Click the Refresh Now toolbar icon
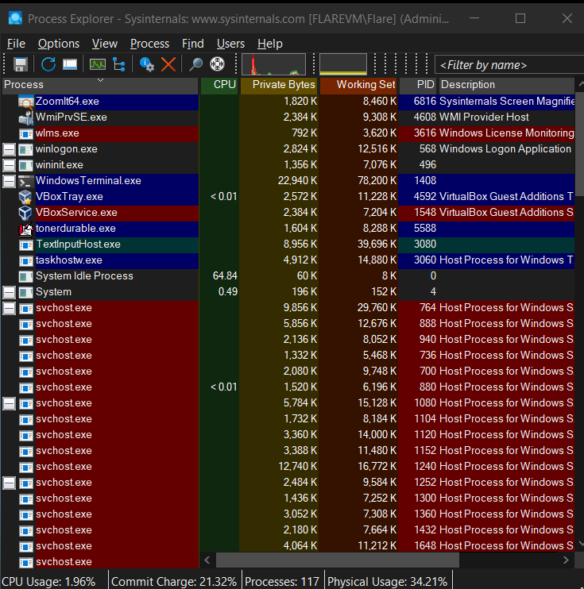The height and width of the screenshot is (589, 584). (x=48, y=64)
